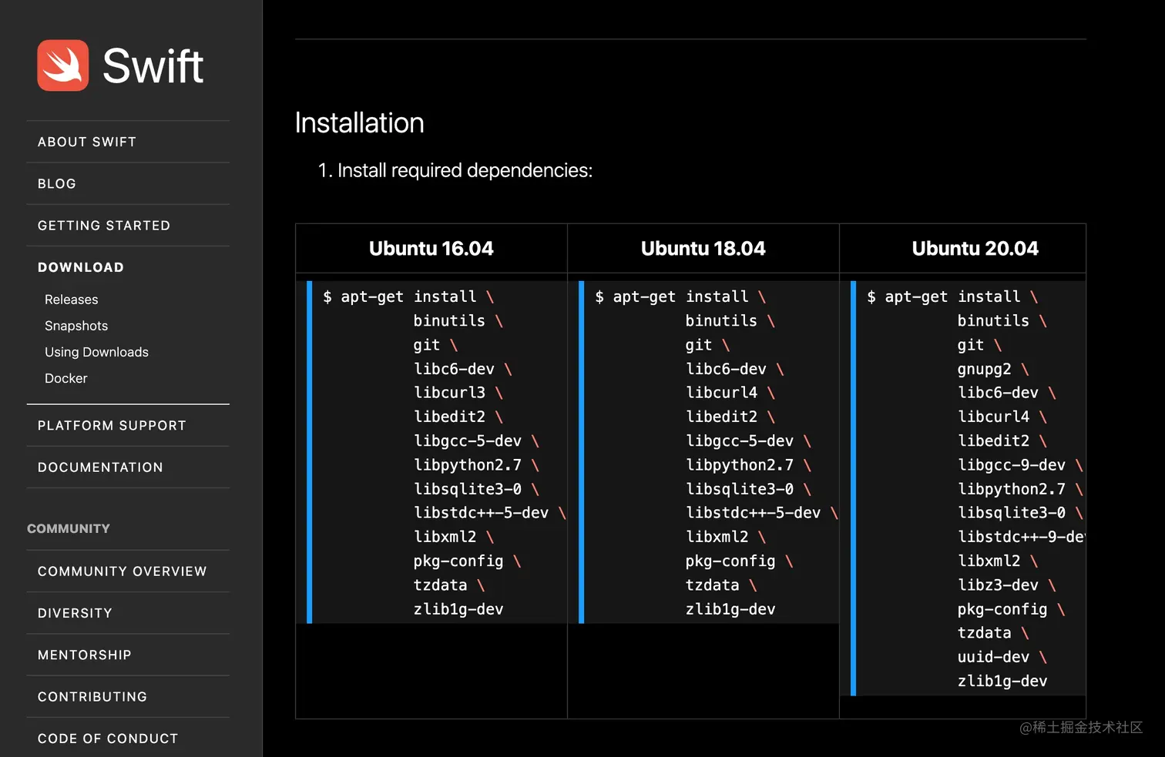
Task: Click 'libxml2' in Ubuntu 18.04 code
Action: click(717, 537)
